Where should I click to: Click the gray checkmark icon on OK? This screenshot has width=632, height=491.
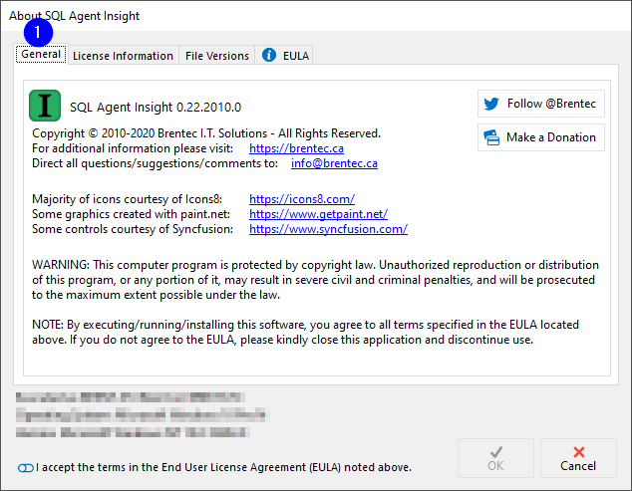pyautogui.click(x=496, y=452)
